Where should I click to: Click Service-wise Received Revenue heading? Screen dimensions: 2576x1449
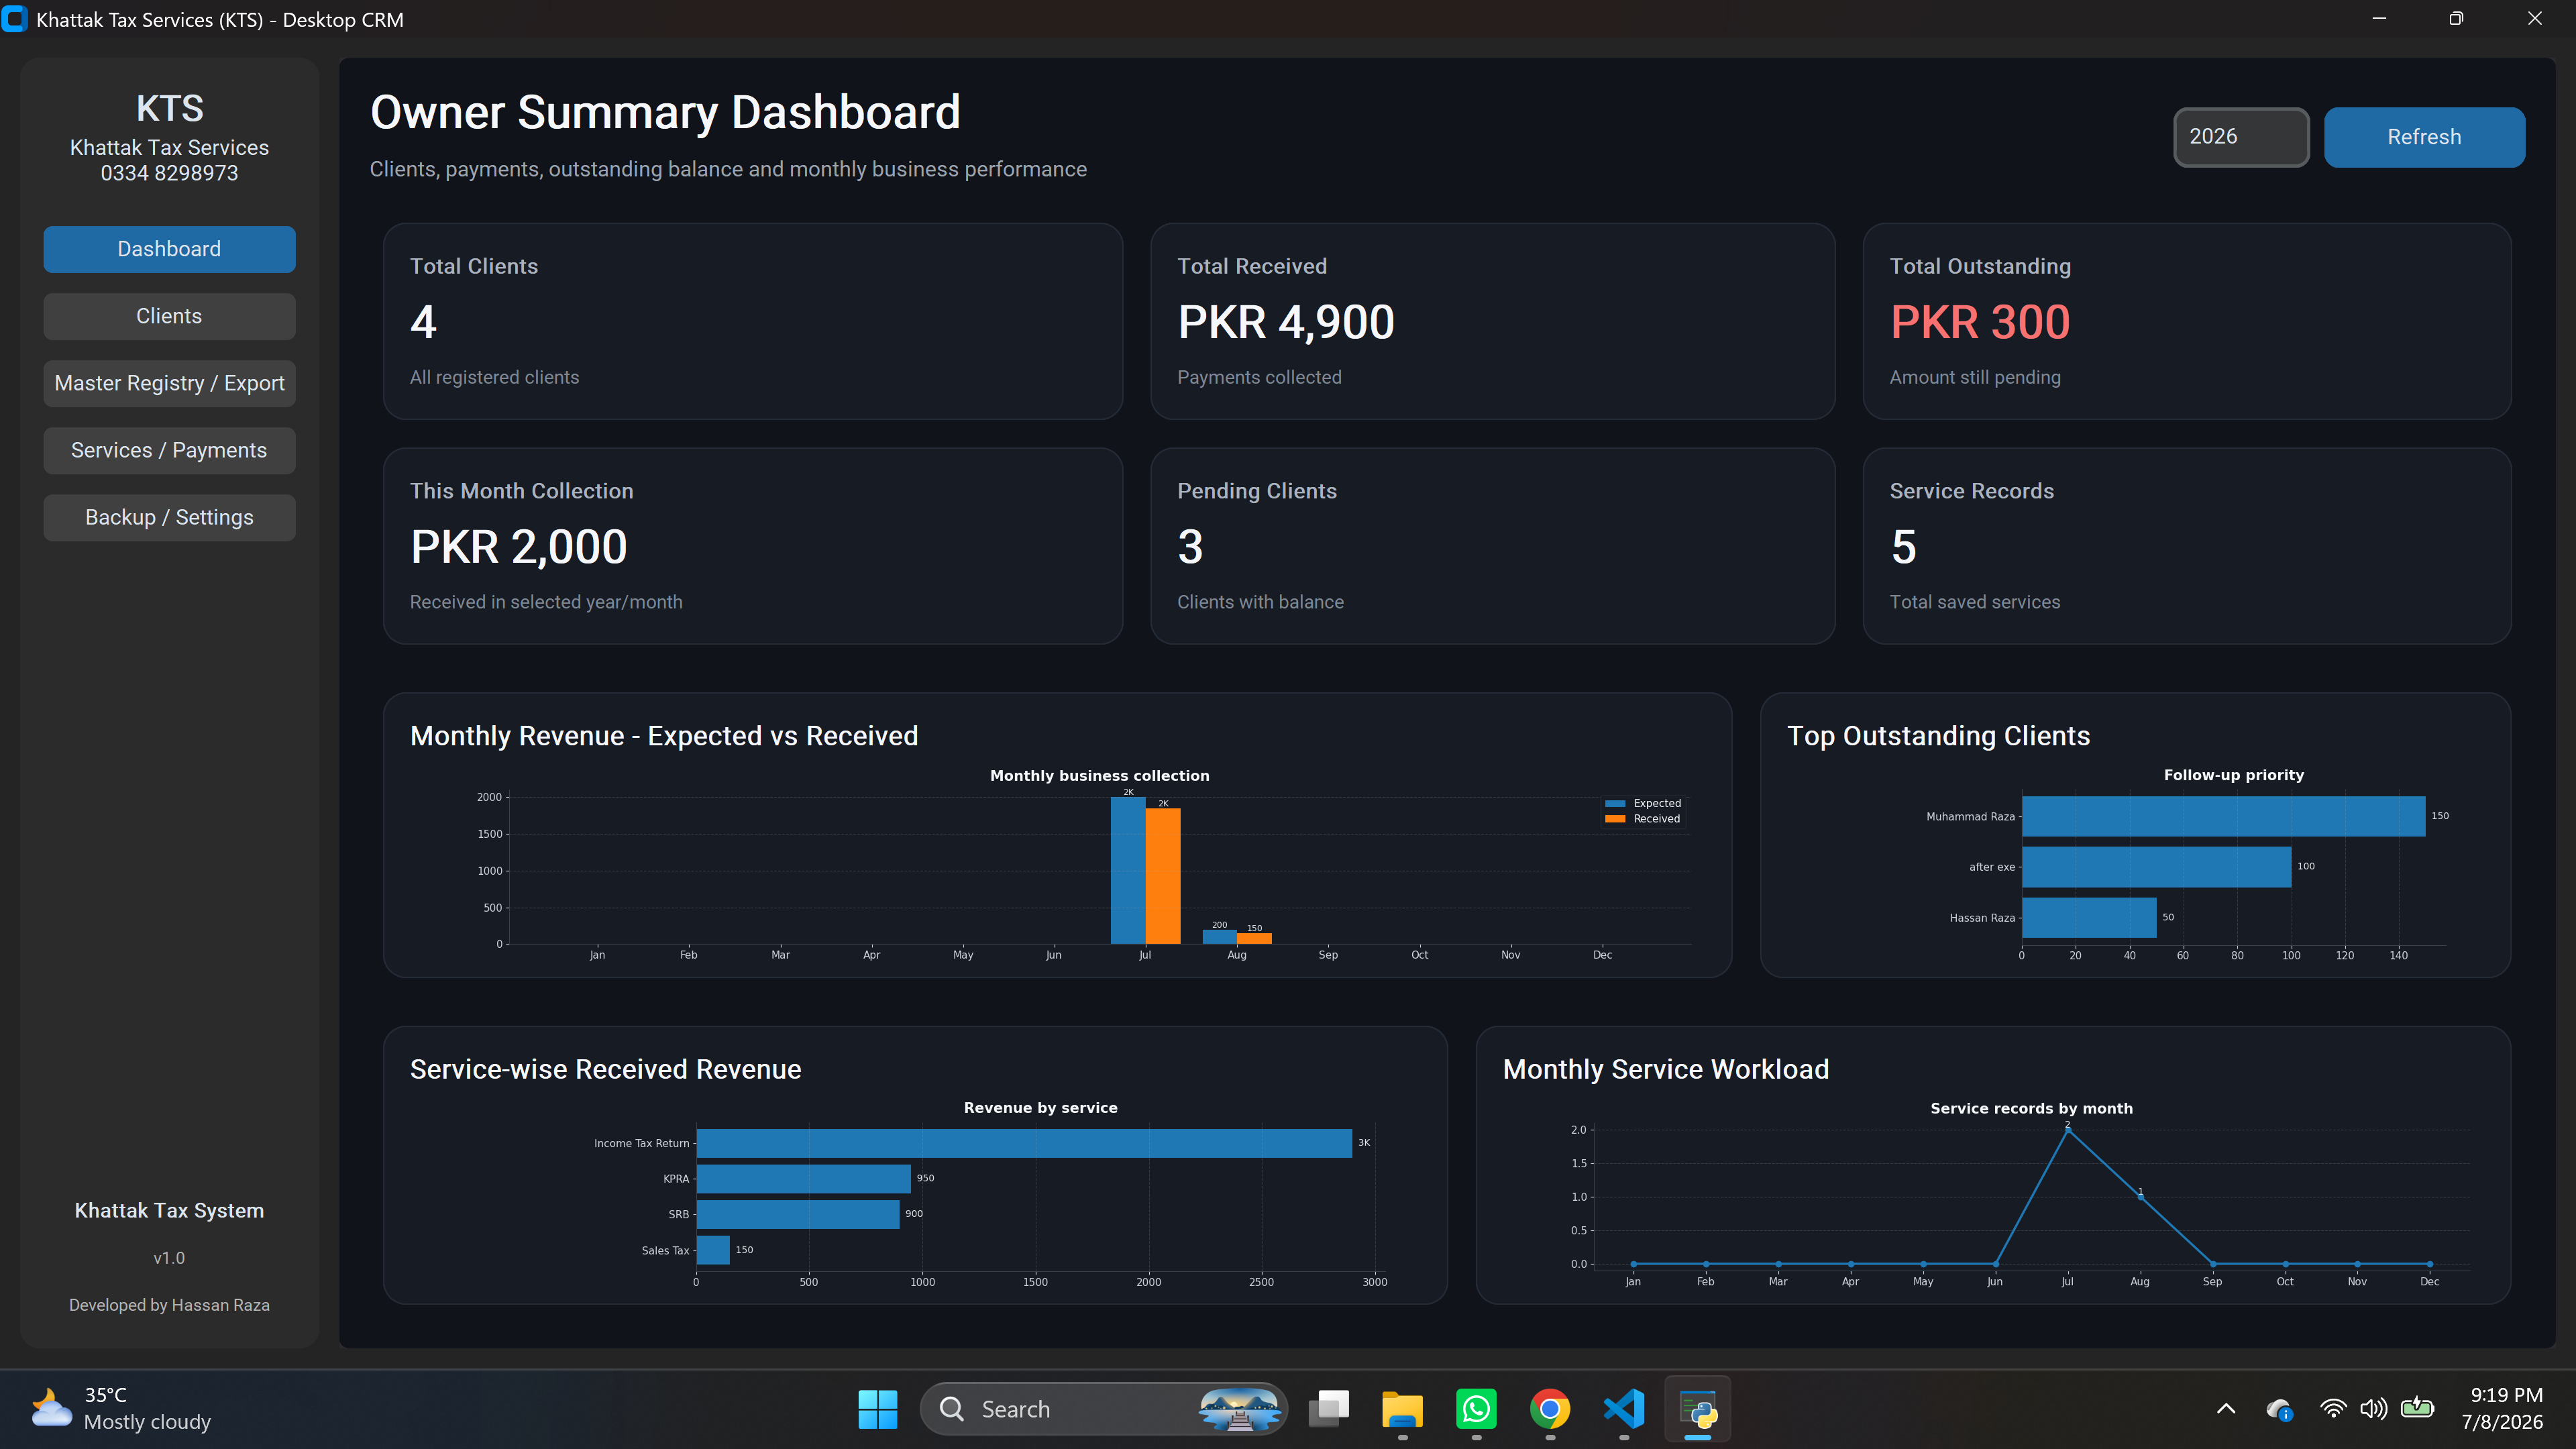605,1069
